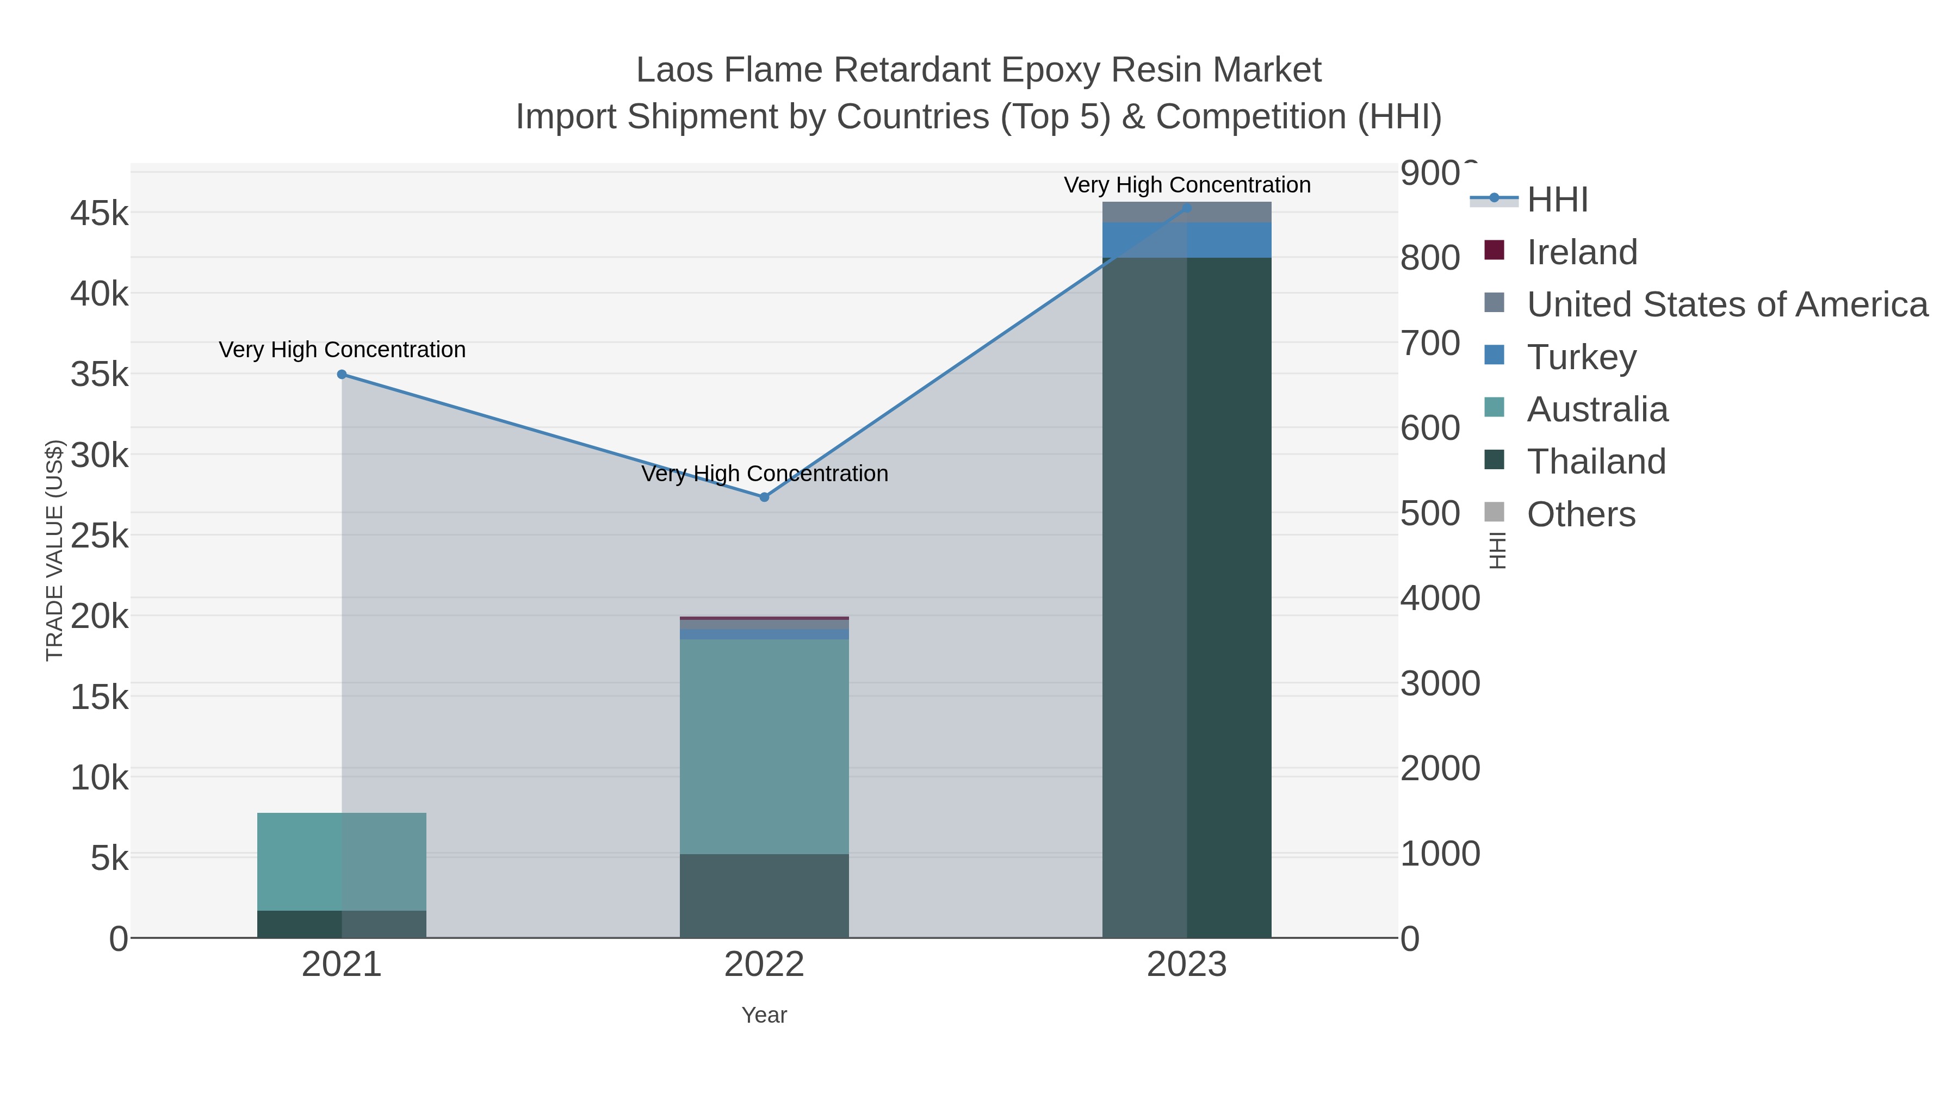Click the Australia teal color swatch
Screen dimensions: 1958x1101
(1495, 407)
